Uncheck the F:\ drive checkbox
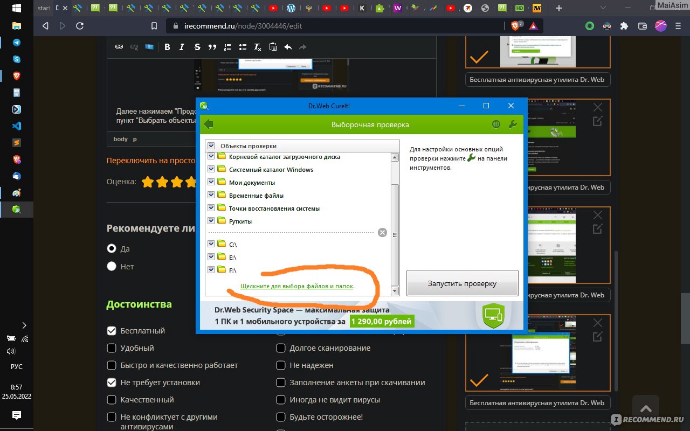690x431 pixels. pyautogui.click(x=211, y=270)
